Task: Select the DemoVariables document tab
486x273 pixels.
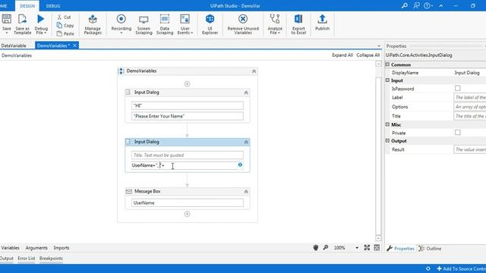Action: (x=53, y=45)
